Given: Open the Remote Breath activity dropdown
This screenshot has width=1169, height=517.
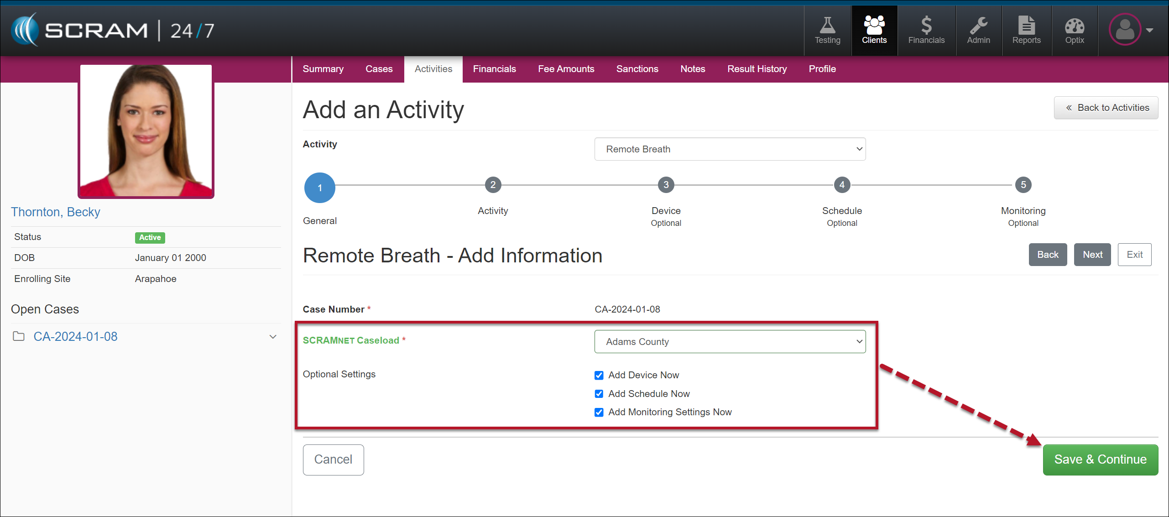Looking at the screenshot, I should pos(729,149).
